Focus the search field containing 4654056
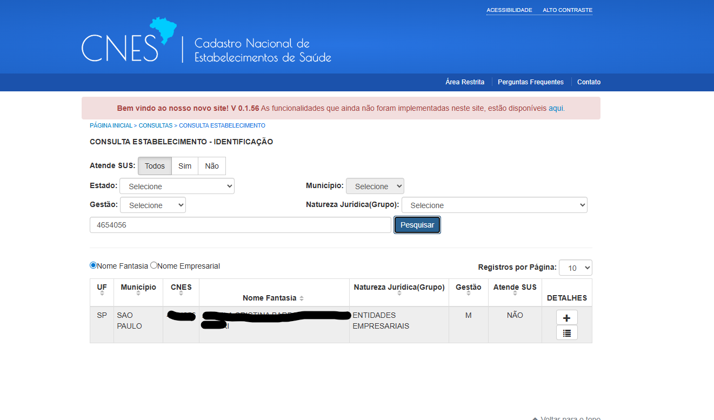This screenshot has height=420, width=714. (x=241, y=225)
